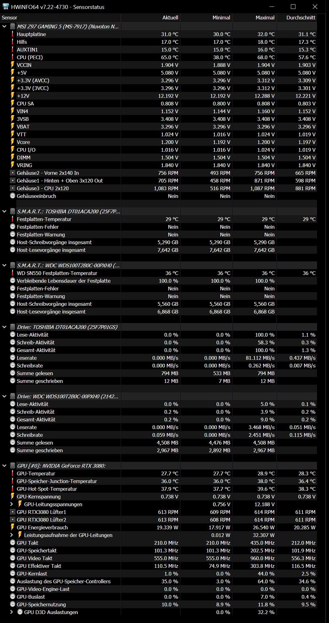Click the fan icon for GPU RTX3080 Lüfter1

point(13,512)
